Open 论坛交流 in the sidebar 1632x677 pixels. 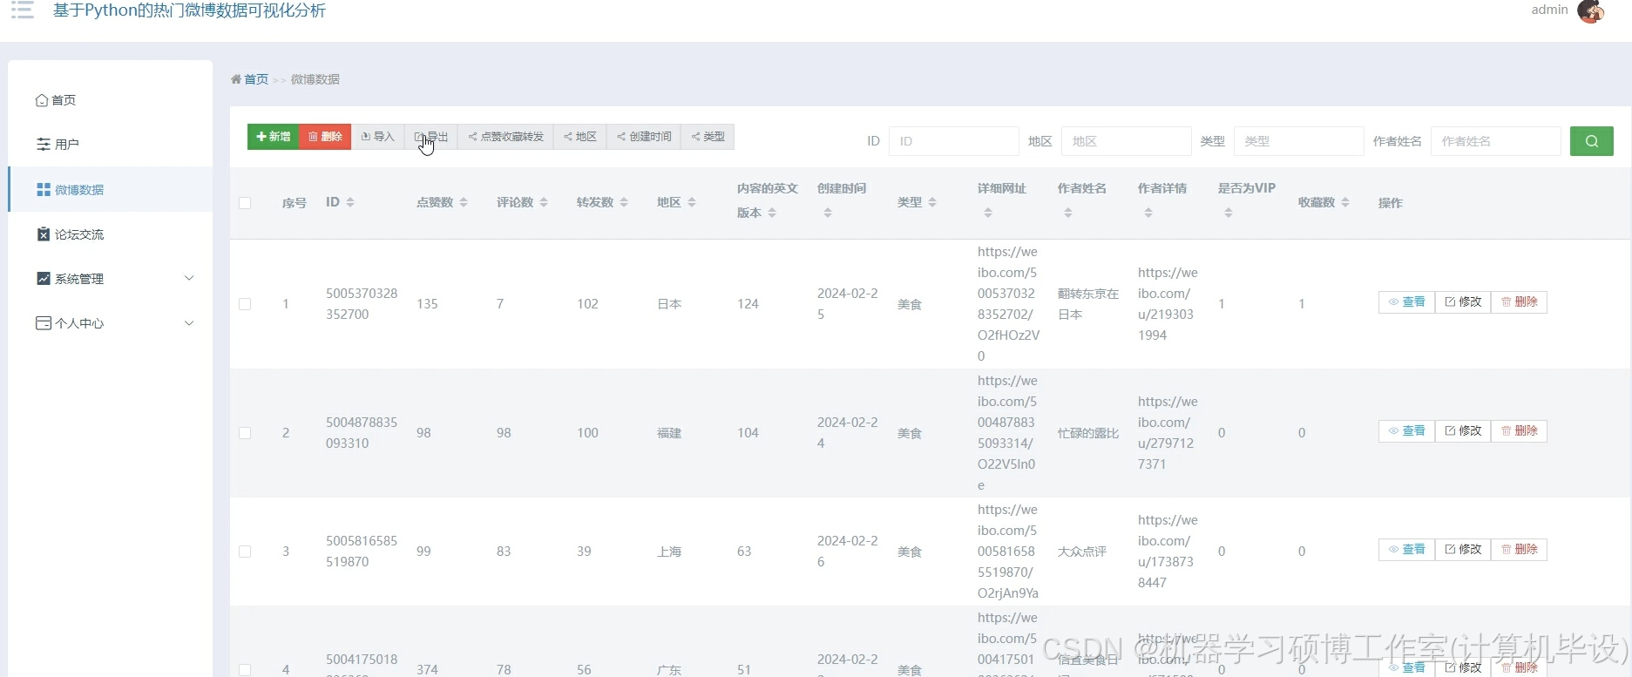point(110,234)
